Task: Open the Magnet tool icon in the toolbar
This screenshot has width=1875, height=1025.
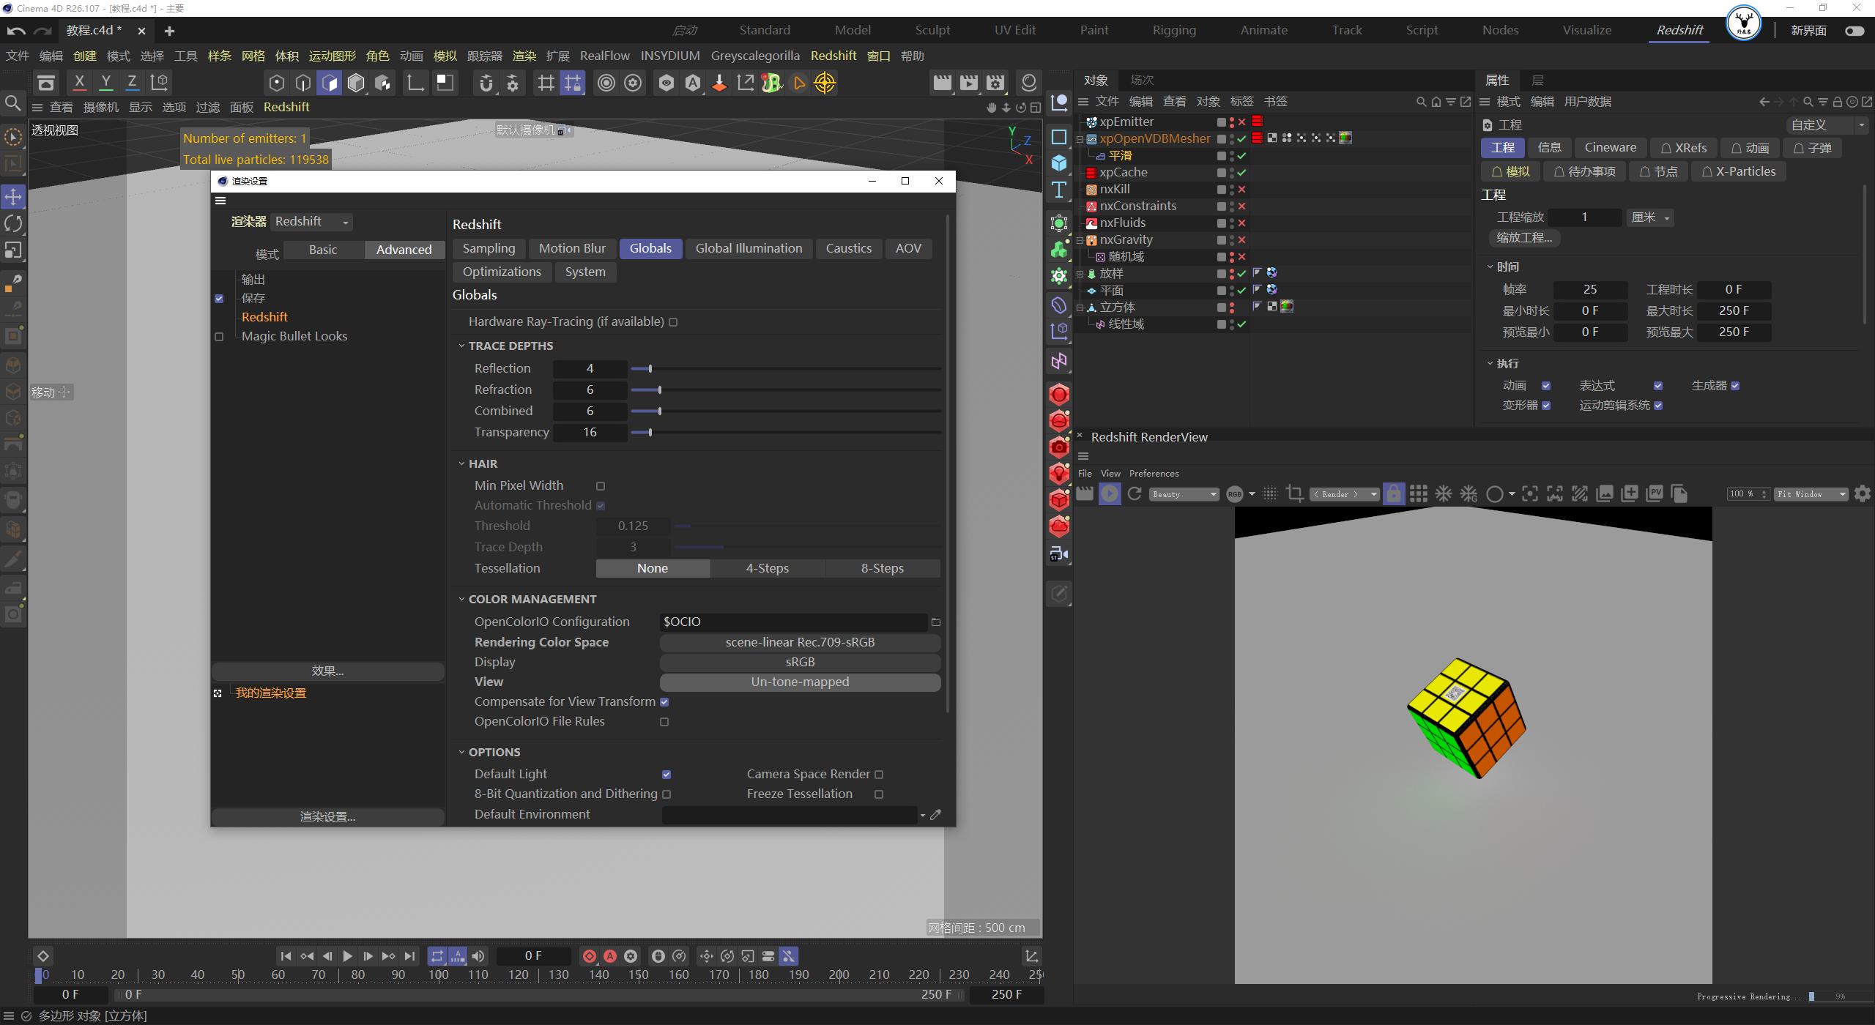Action: pyautogui.click(x=486, y=83)
